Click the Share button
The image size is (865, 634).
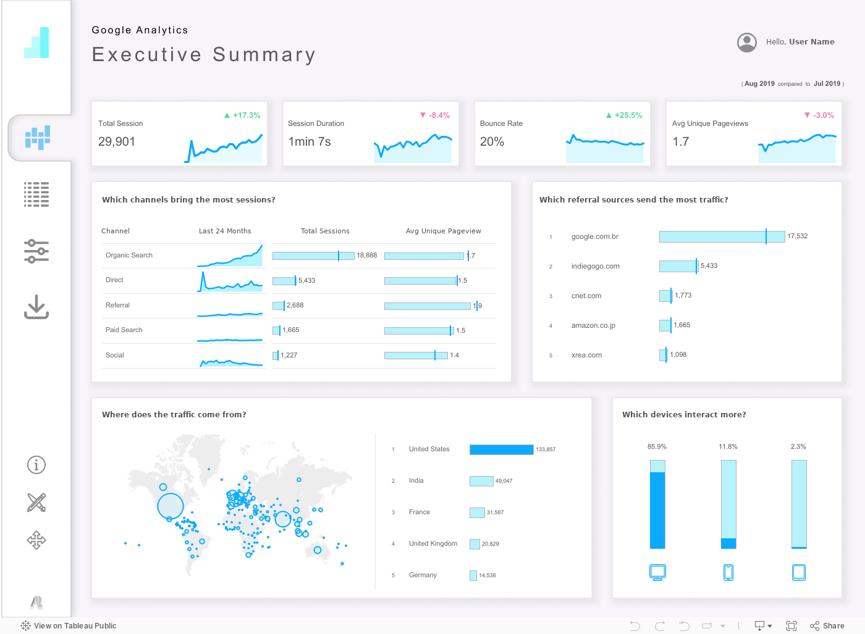click(827, 625)
